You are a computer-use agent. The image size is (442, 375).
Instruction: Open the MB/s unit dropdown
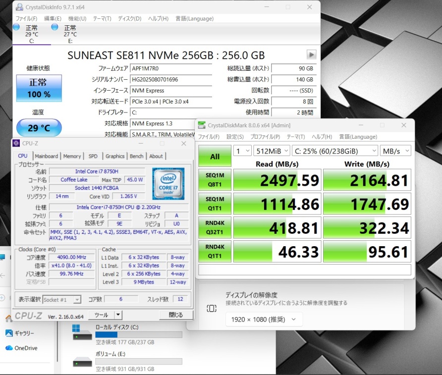click(395, 151)
